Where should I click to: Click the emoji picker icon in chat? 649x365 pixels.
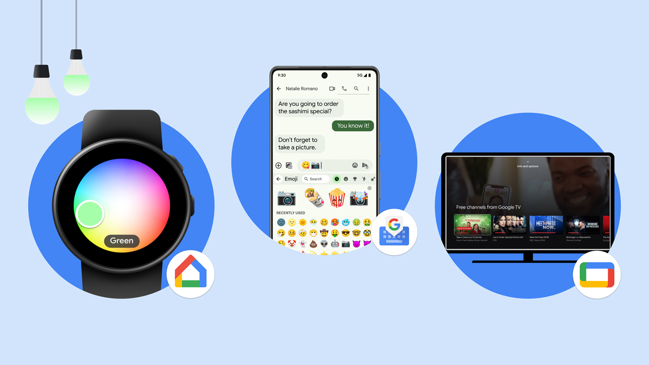click(x=354, y=165)
